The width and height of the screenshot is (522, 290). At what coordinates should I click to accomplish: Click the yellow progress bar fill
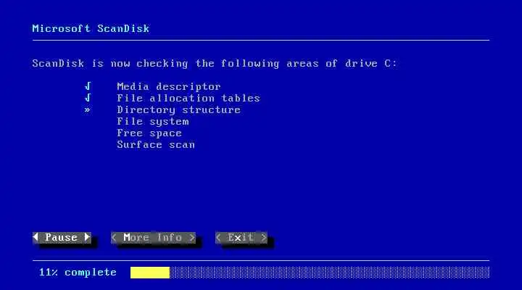click(x=150, y=273)
